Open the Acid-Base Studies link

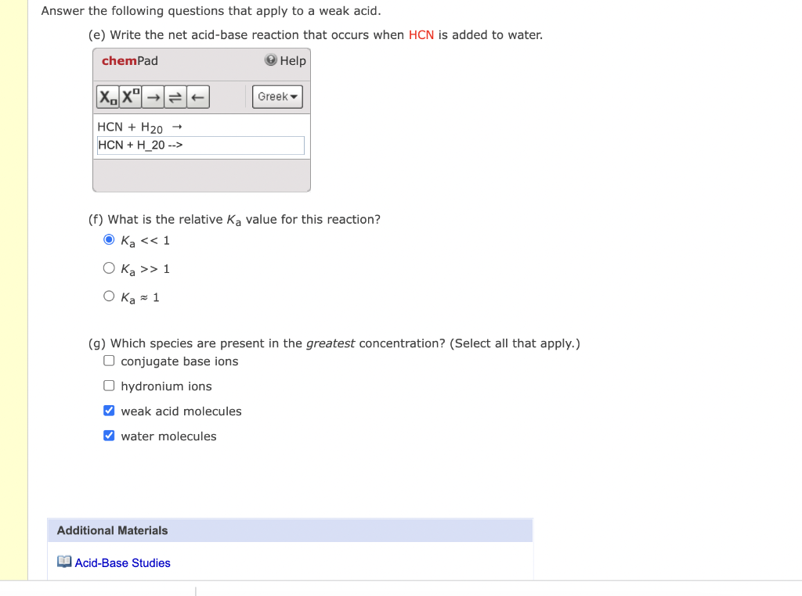122,562
